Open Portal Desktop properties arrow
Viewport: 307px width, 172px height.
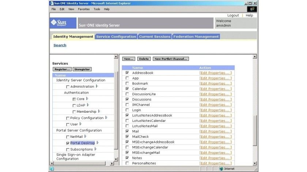tap(98, 143)
